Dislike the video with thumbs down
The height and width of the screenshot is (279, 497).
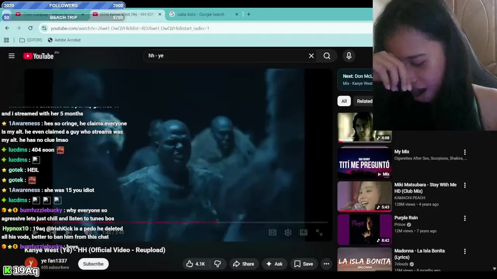pos(217,264)
